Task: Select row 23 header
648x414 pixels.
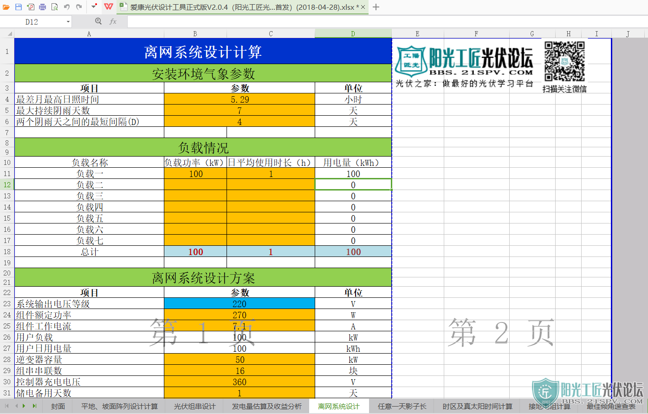Action: click(x=7, y=303)
